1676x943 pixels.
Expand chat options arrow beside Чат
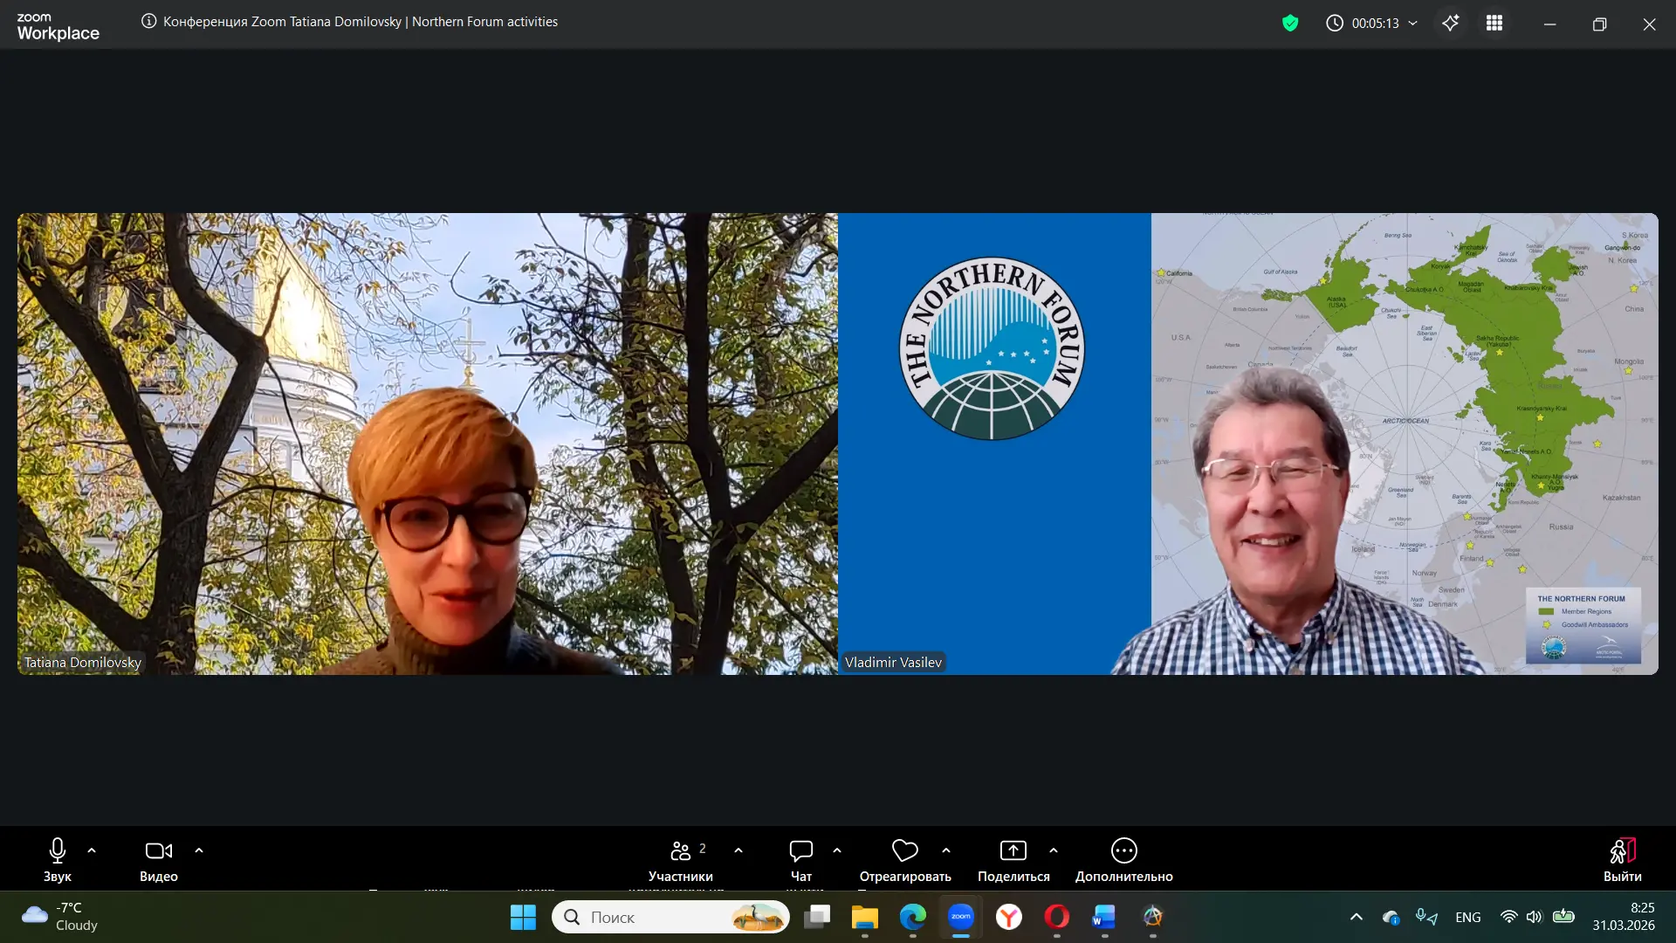pyautogui.click(x=837, y=850)
